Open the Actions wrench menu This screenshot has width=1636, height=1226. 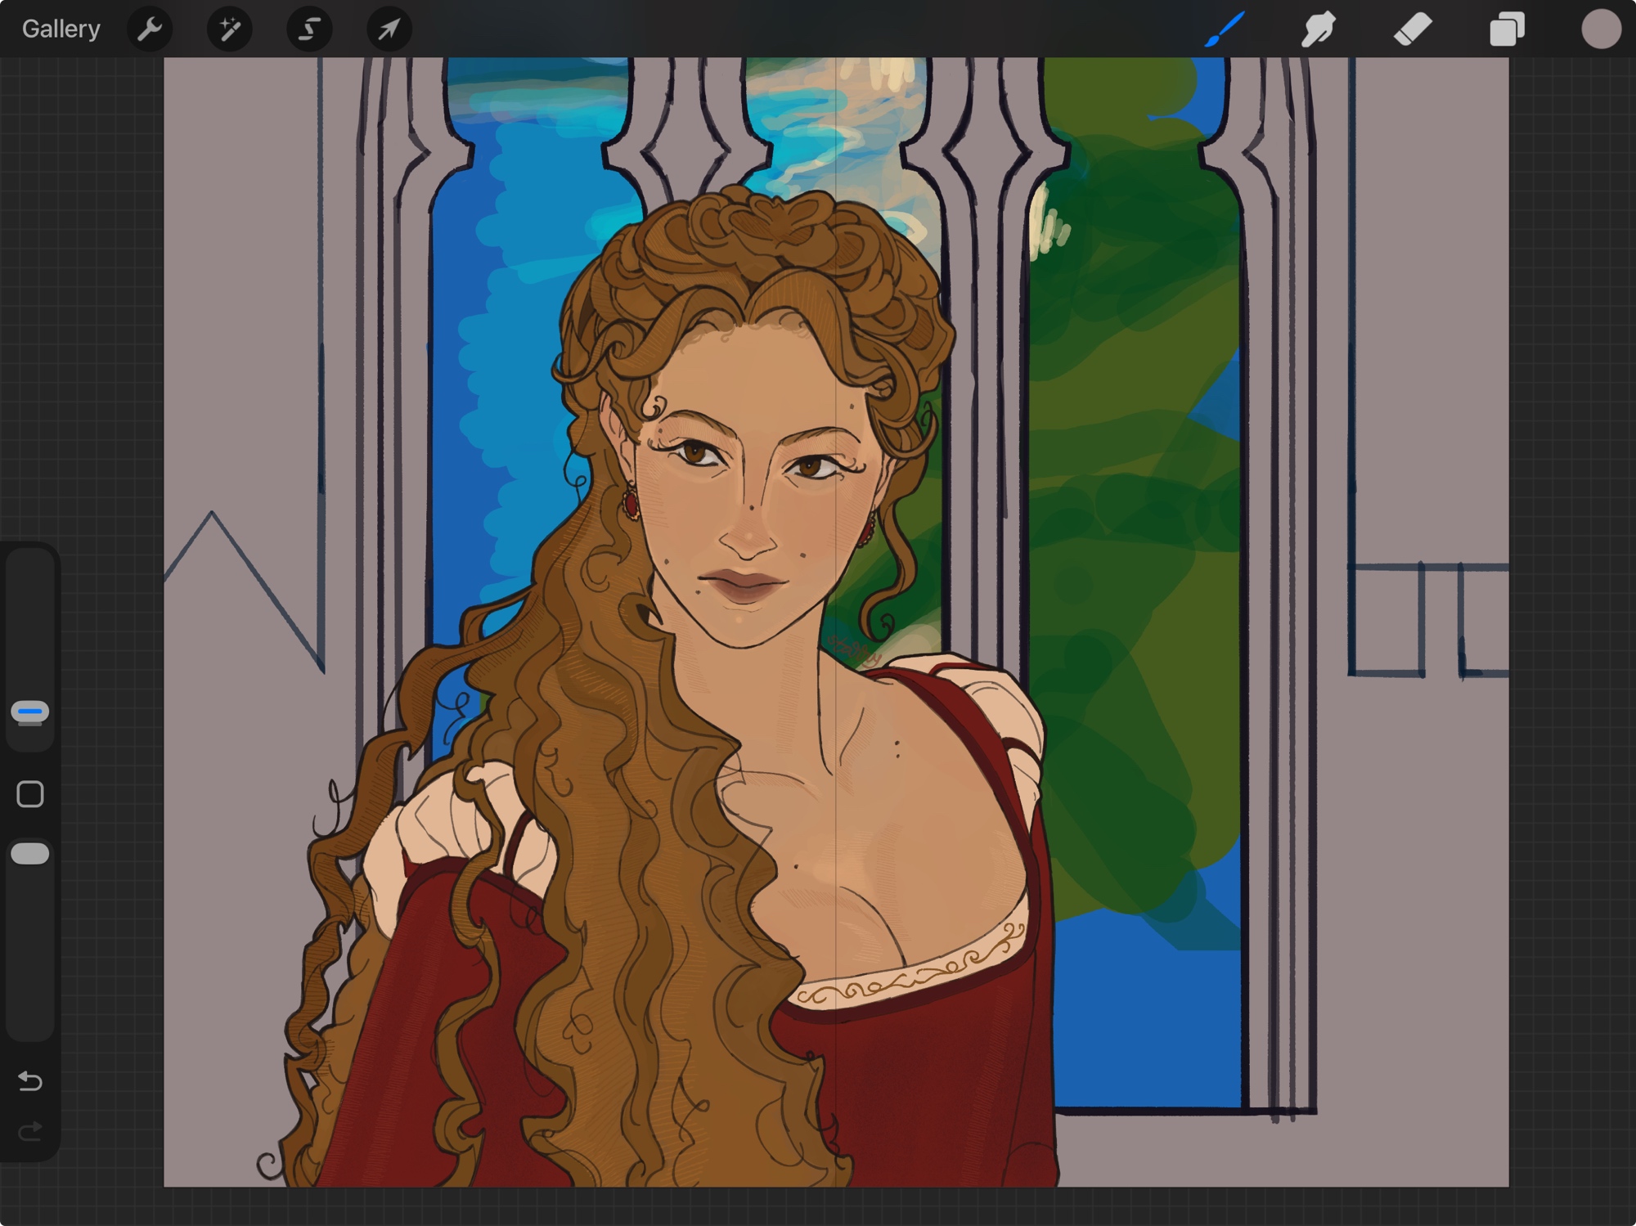[150, 29]
